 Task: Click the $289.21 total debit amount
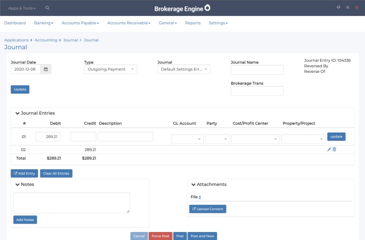tap(54, 158)
